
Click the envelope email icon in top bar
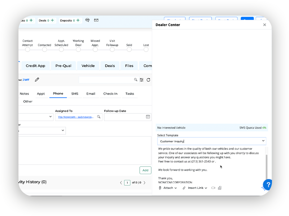96,20
